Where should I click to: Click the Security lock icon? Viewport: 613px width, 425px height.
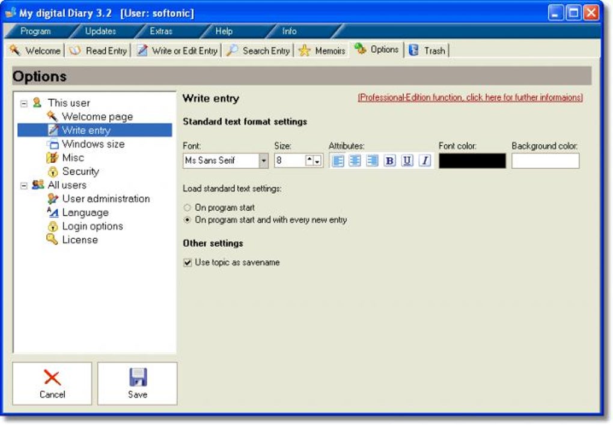pyautogui.click(x=53, y=172)
